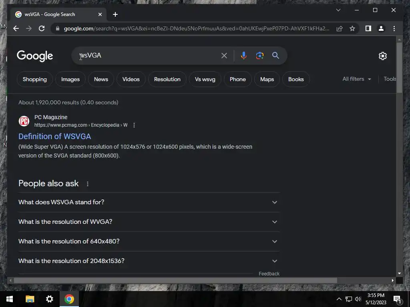This screenshot has height=307, width=410.
Task: Submit search with magnifier icon
Action: pyautogui.click(x=275, y=55)
